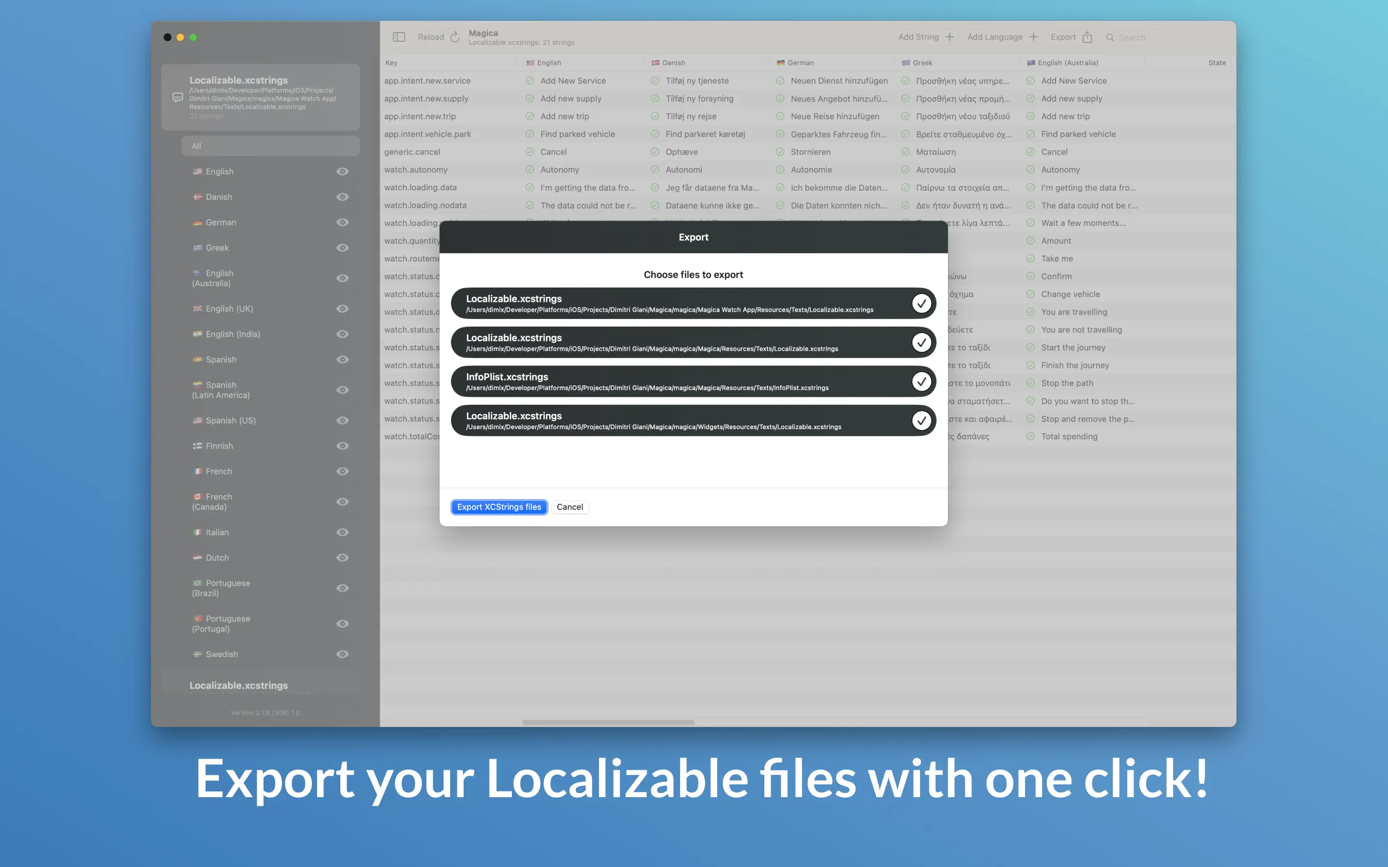Click the Add Language plus icon

1033,37
